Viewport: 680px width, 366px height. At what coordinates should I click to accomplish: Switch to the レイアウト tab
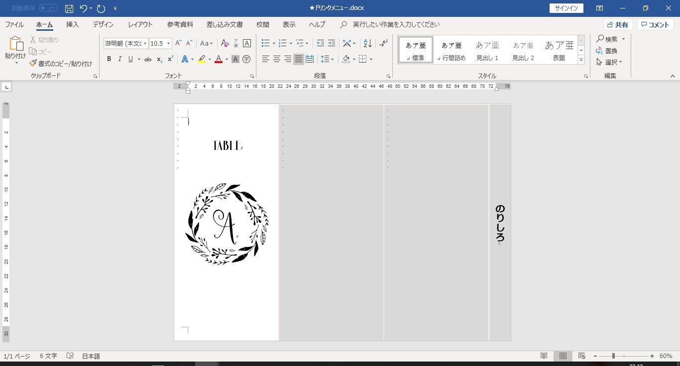(140, 24)
